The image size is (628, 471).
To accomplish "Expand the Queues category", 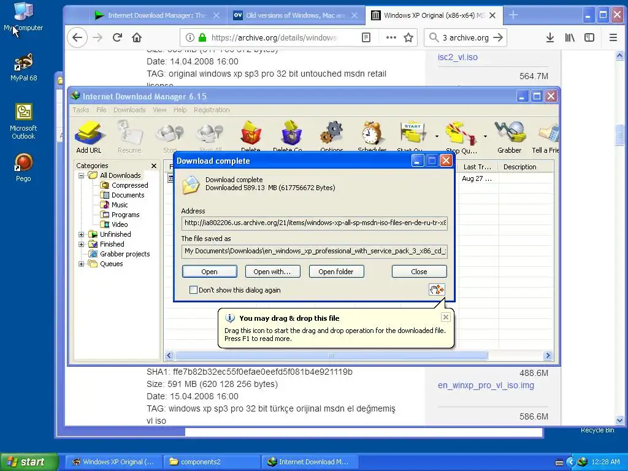I will (x=81, y=264).
